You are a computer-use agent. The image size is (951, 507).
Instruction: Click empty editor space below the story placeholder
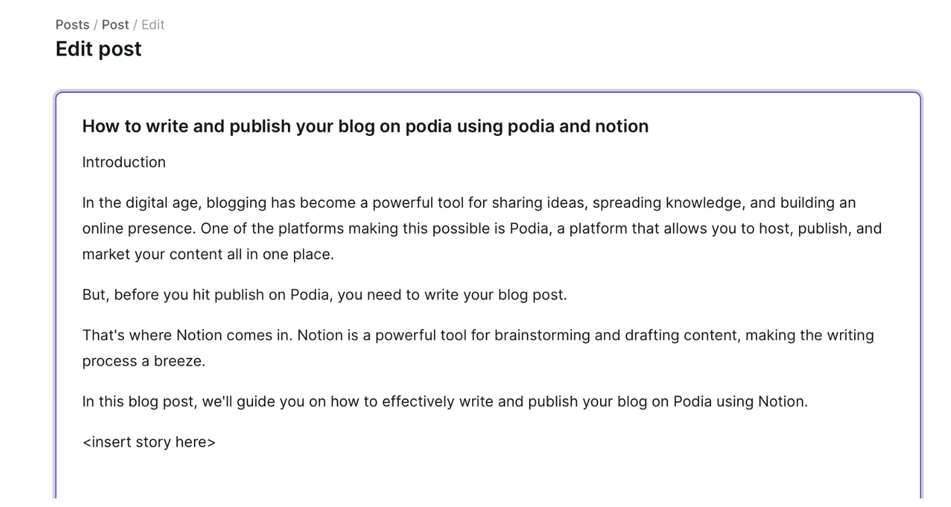[487, 477]
